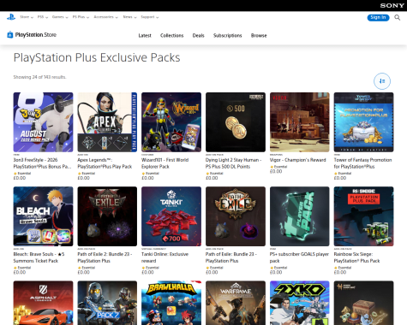Expand the Games dropdown menu

point(60,17)
